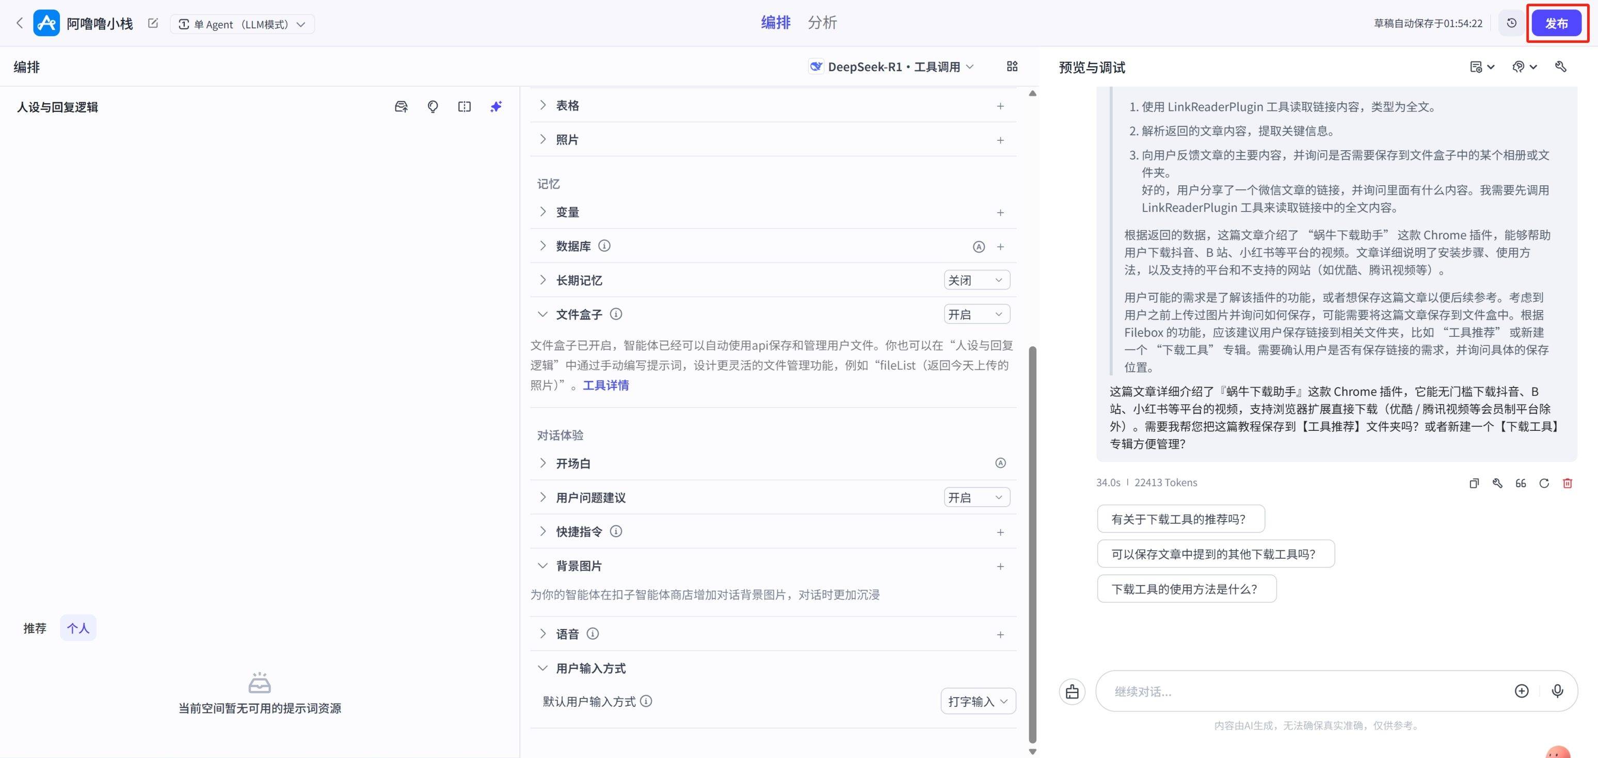Open the version history clock icon
Image resolution: width=1598 pixels, height=758 pixels.
pyautogui.click(x=1512, y=24)
